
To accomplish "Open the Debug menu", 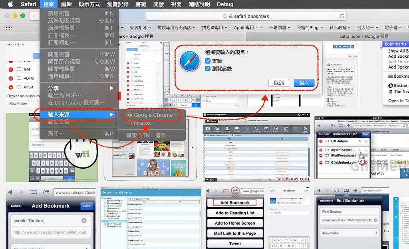I will pos(225,4).
